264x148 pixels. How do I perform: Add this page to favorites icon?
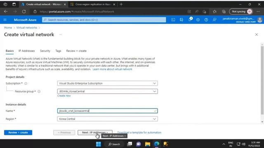tap(205, 12)
